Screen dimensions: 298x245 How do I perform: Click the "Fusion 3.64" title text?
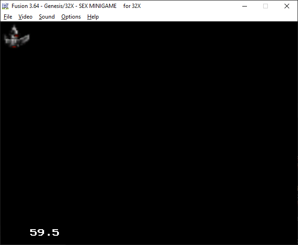[x=26, y=6]
